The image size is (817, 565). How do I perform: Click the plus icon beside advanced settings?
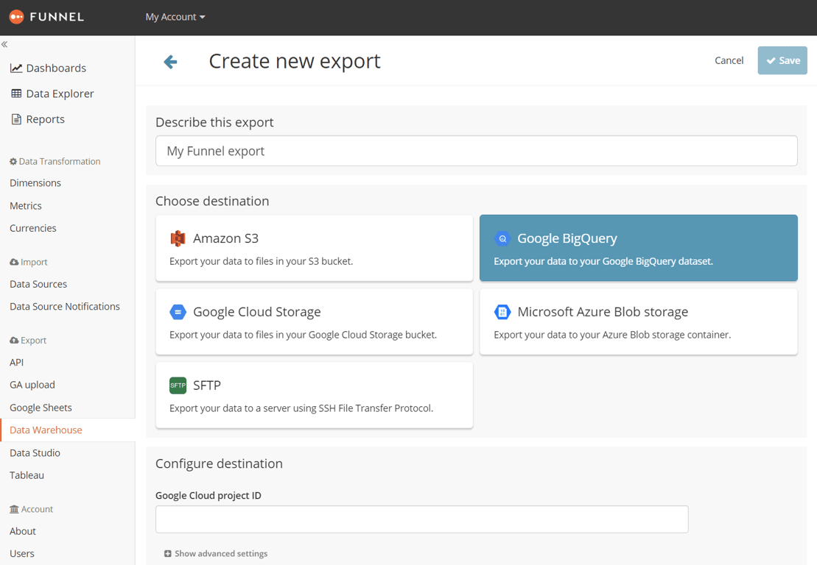(168, 553)
